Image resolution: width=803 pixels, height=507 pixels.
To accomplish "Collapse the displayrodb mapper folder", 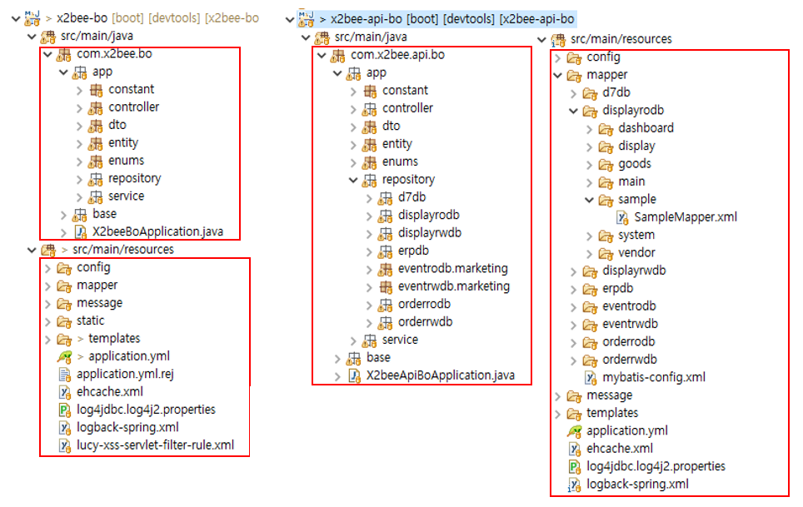I will click(574, 111).
